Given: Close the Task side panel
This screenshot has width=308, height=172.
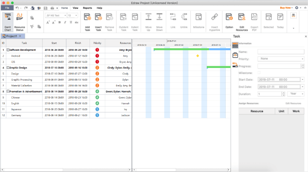Looking at the screenshot, I should pos(305,36).
